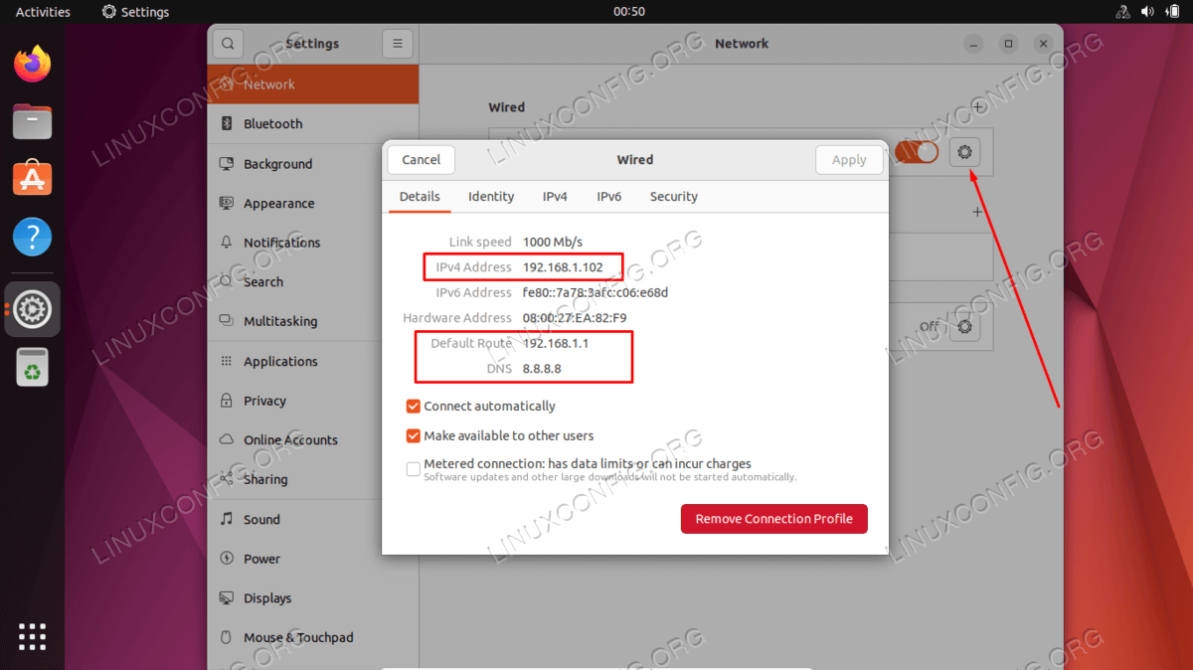
Task: Click Cancel in Wired dialog
Action: 422,160
